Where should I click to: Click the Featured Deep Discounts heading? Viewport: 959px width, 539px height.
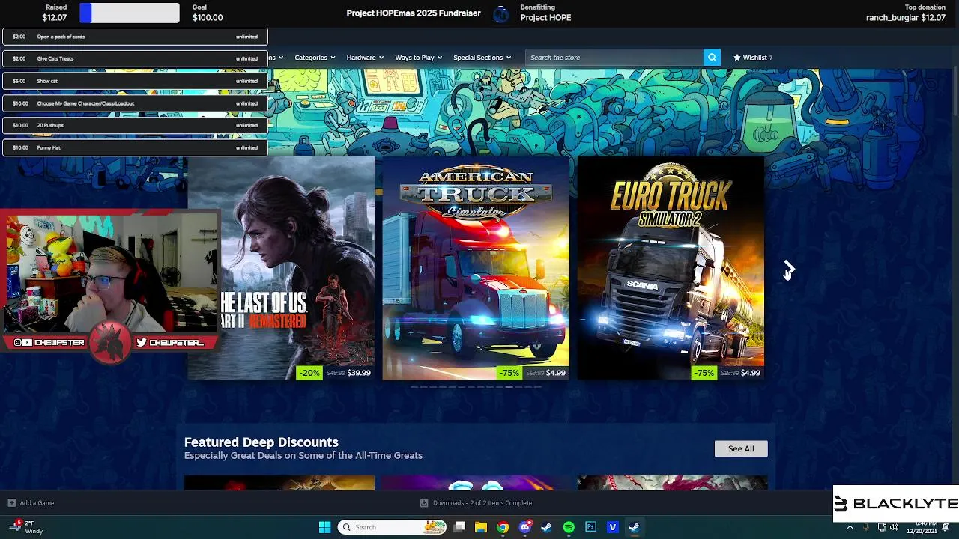point(261,442)
